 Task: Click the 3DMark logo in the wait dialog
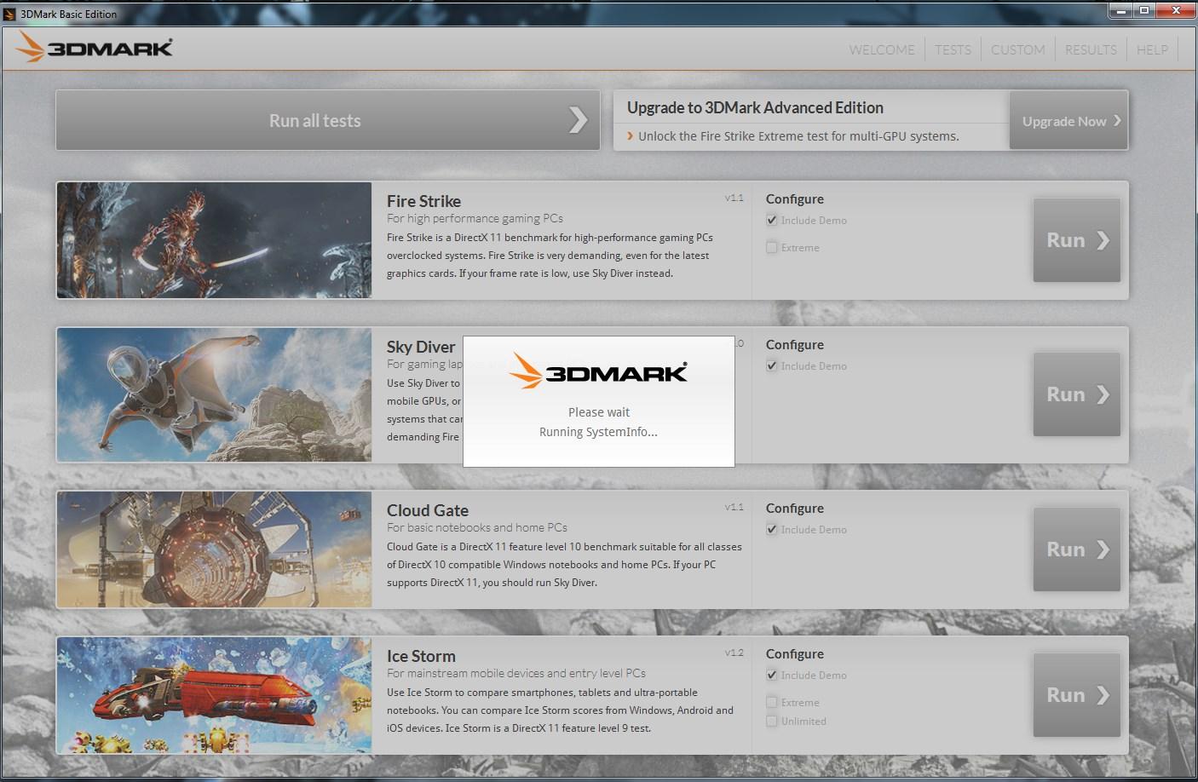[x=598, y=371]
